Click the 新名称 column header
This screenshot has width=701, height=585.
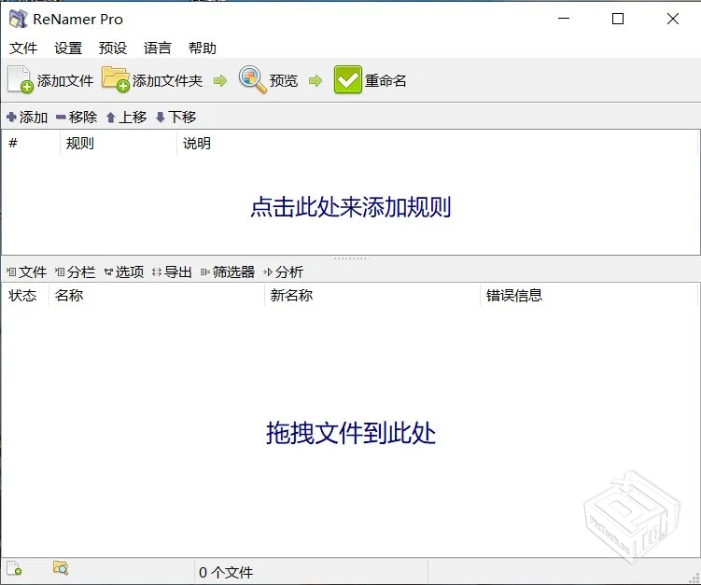pos(372,295)
